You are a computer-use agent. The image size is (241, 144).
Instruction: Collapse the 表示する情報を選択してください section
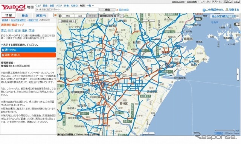20,45
